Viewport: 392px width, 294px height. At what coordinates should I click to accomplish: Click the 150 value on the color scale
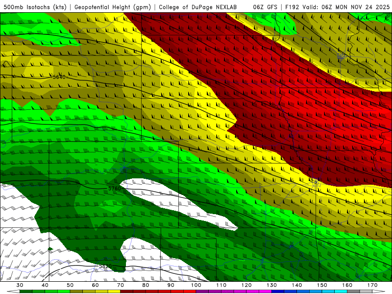coord(322,285)
